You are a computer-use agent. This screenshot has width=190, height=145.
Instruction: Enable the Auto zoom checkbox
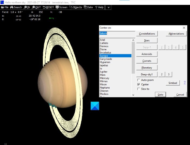[x=139, y=80]
